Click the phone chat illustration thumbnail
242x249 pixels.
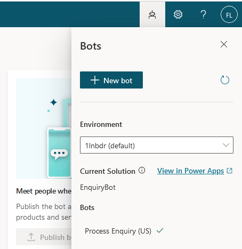point(44,128)
